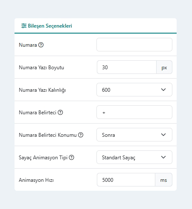Show help for Sayaç Animasyon Tipi

click(x=72, y=158)
